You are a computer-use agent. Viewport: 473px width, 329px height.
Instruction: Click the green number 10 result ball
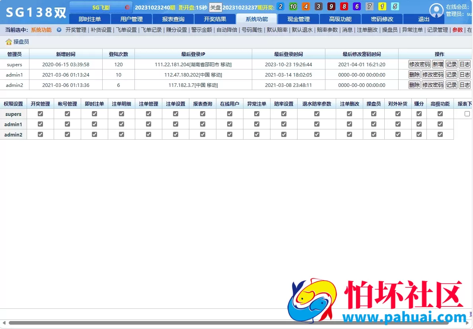click(293, 6)
